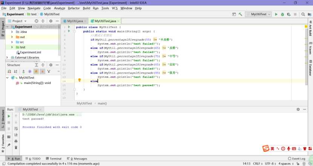Select main(String[]): void in Structure
Viewport: 313px width, 166px height.
[37, 83]
